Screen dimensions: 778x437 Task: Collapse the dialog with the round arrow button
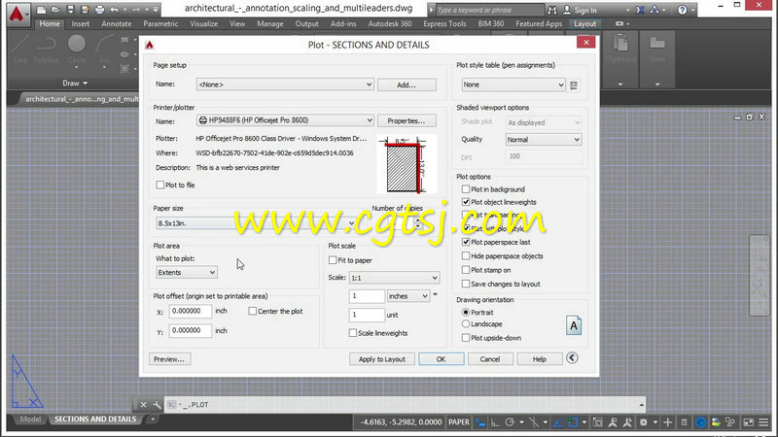[572, 357]
